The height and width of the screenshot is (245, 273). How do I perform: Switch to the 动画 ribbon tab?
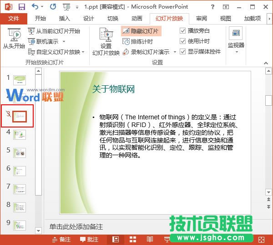pos(136,19)
